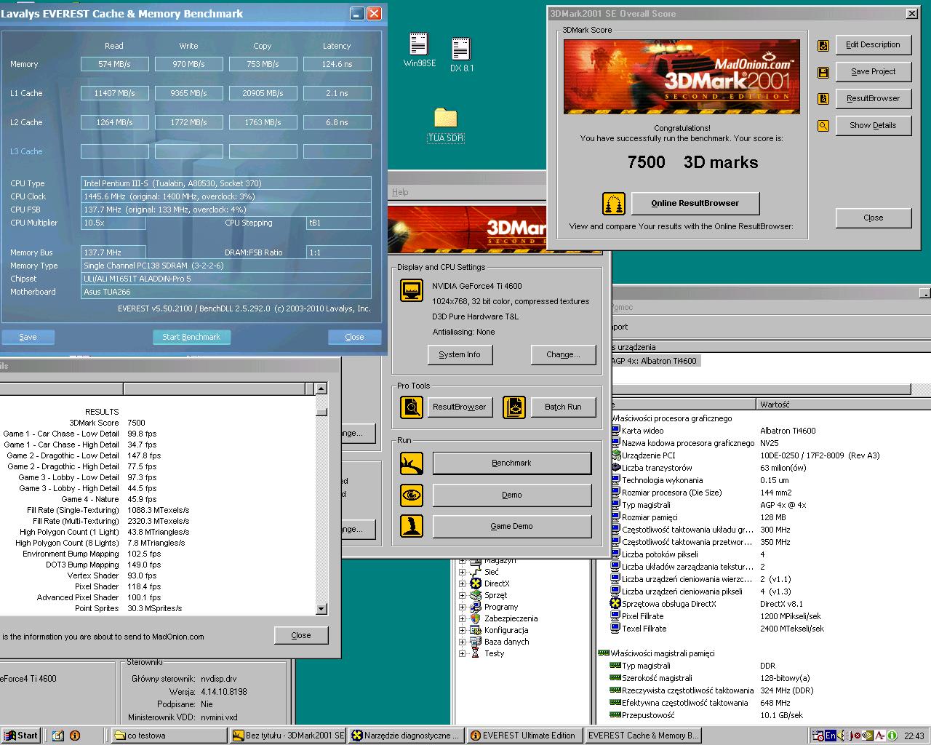
Task: Click the EVEREST quick launch icon in taskbar
Action: (74, 736)
